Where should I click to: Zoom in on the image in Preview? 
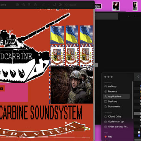[29, 5]
